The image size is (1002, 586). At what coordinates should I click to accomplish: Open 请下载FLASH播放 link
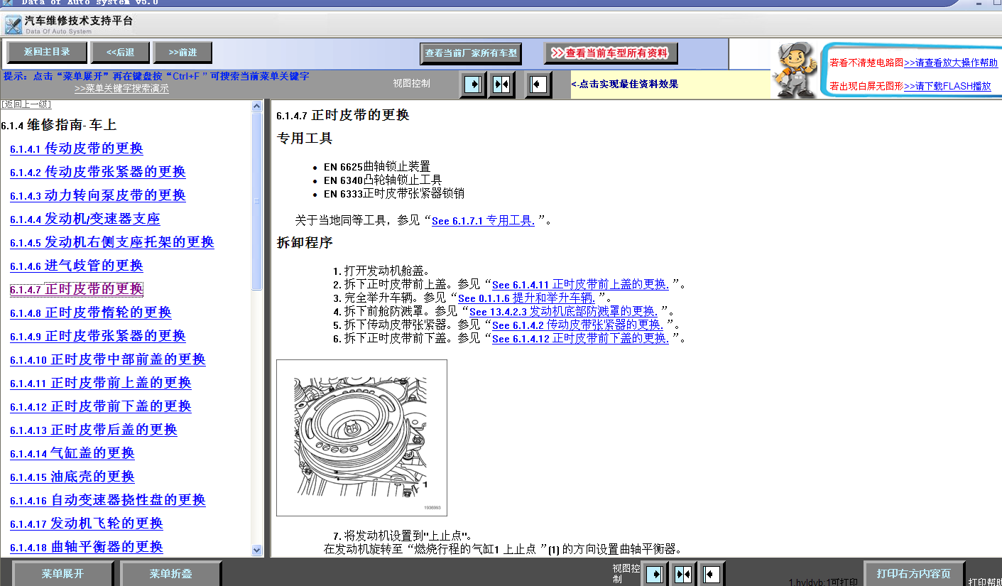coord(947,86)
